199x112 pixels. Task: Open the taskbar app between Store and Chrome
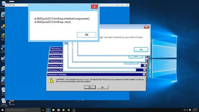point(63,110)
